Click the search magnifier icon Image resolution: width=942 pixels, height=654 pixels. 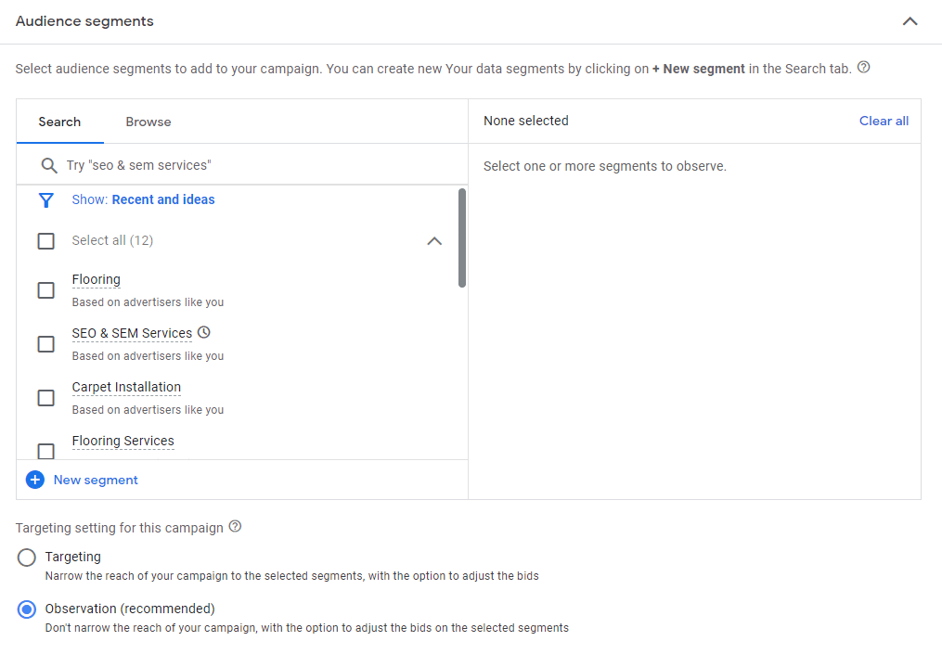[x=48, y=165]
